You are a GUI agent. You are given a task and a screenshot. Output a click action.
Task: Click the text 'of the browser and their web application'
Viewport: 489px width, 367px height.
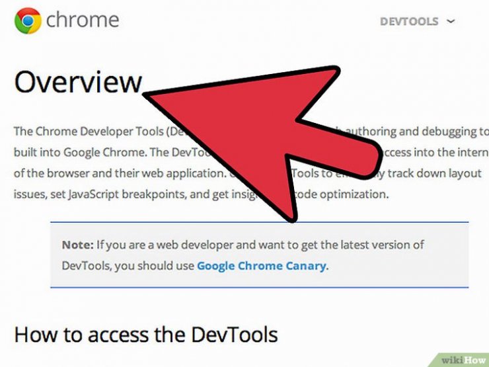[120, 173]
